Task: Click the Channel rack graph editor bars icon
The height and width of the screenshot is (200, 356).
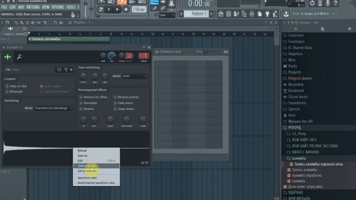Action: pyautogui.click(x=226, y=52)
